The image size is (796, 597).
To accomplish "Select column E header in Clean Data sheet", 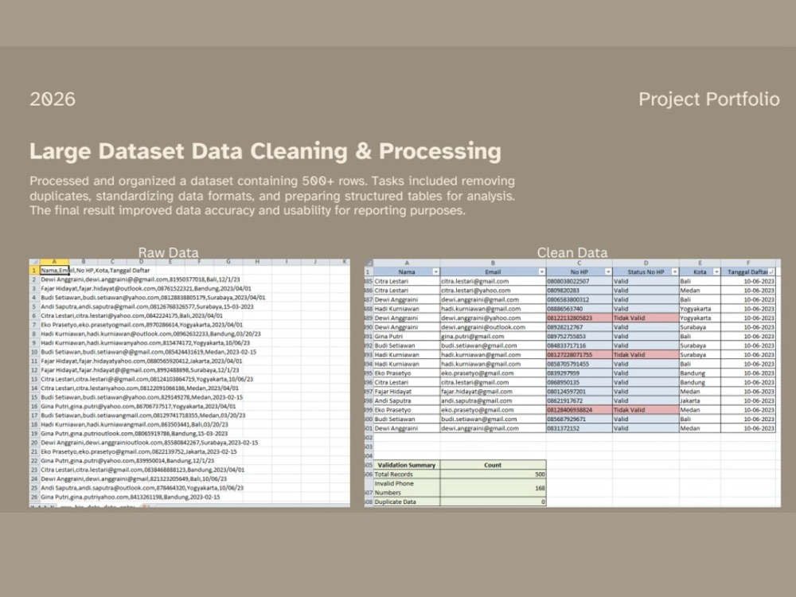I will [700, 263].
